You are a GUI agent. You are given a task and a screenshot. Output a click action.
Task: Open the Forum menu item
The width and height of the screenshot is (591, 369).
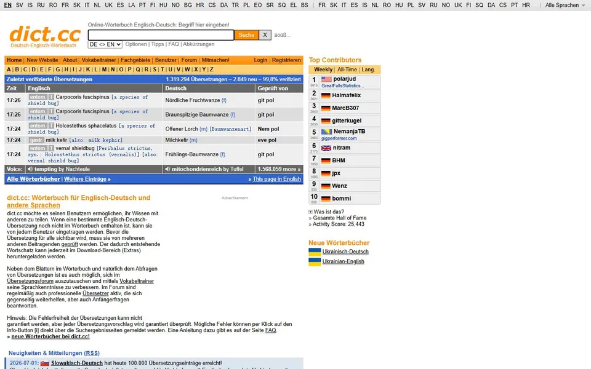click(189, 60)
